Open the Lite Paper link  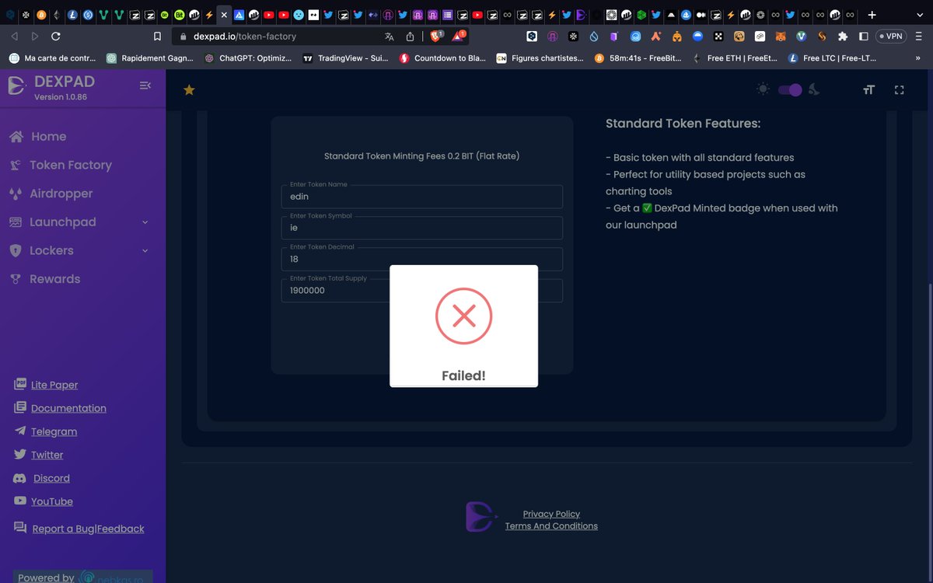tap(54, 385)
